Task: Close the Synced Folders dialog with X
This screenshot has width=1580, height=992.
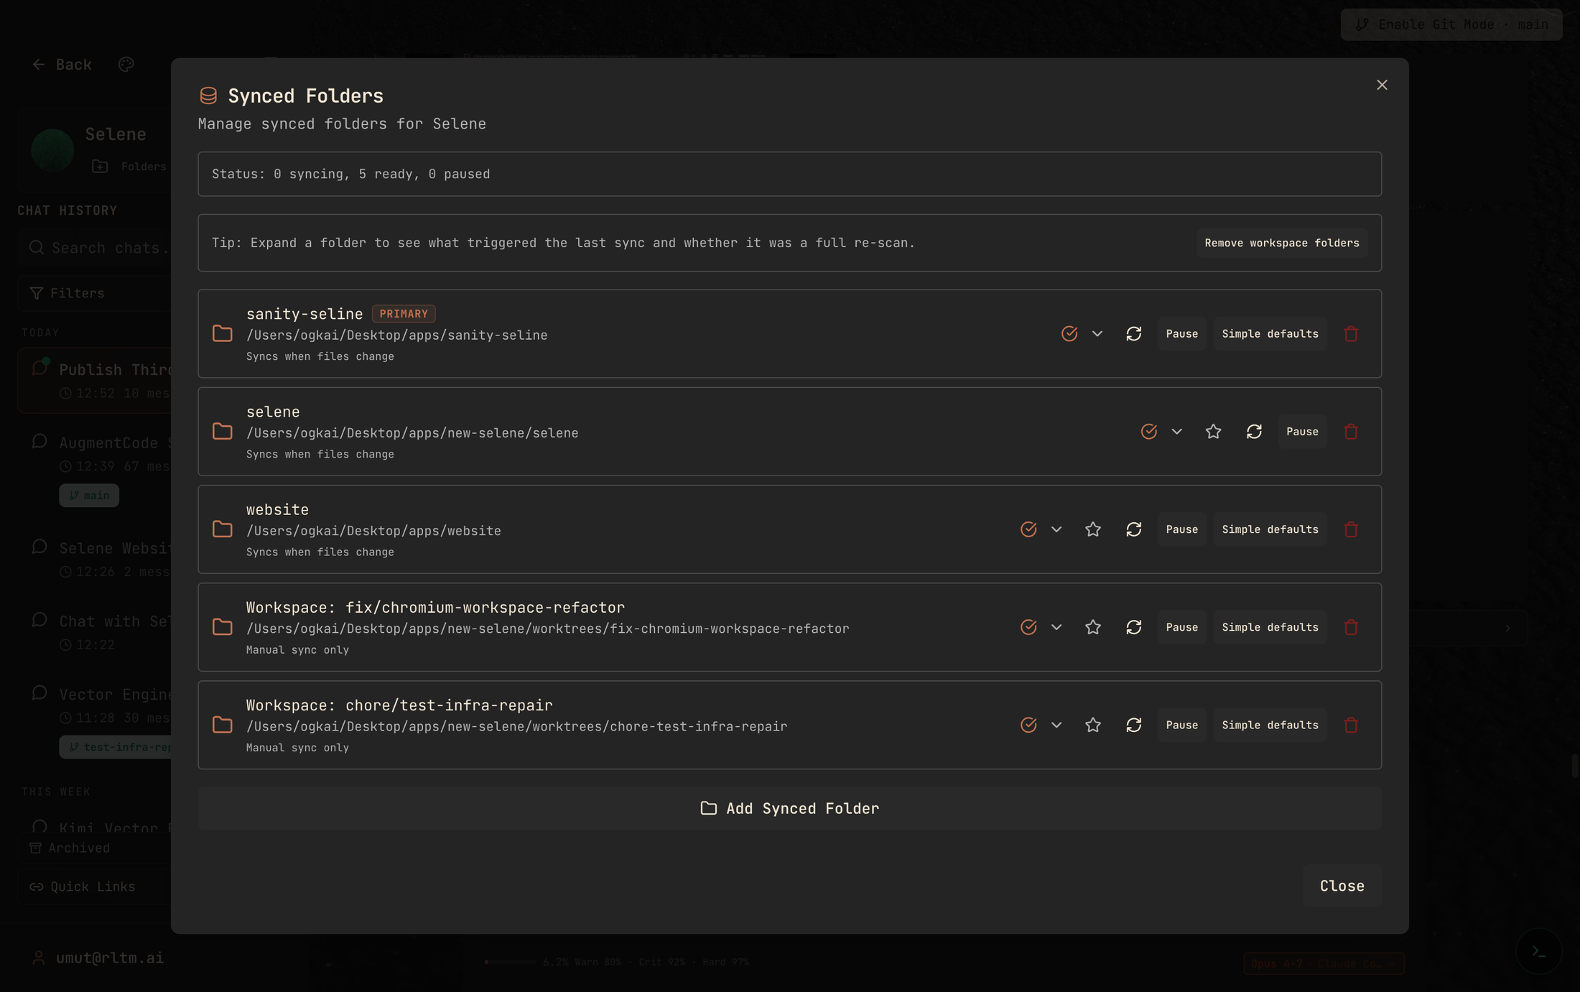Action: point(1382,85)
